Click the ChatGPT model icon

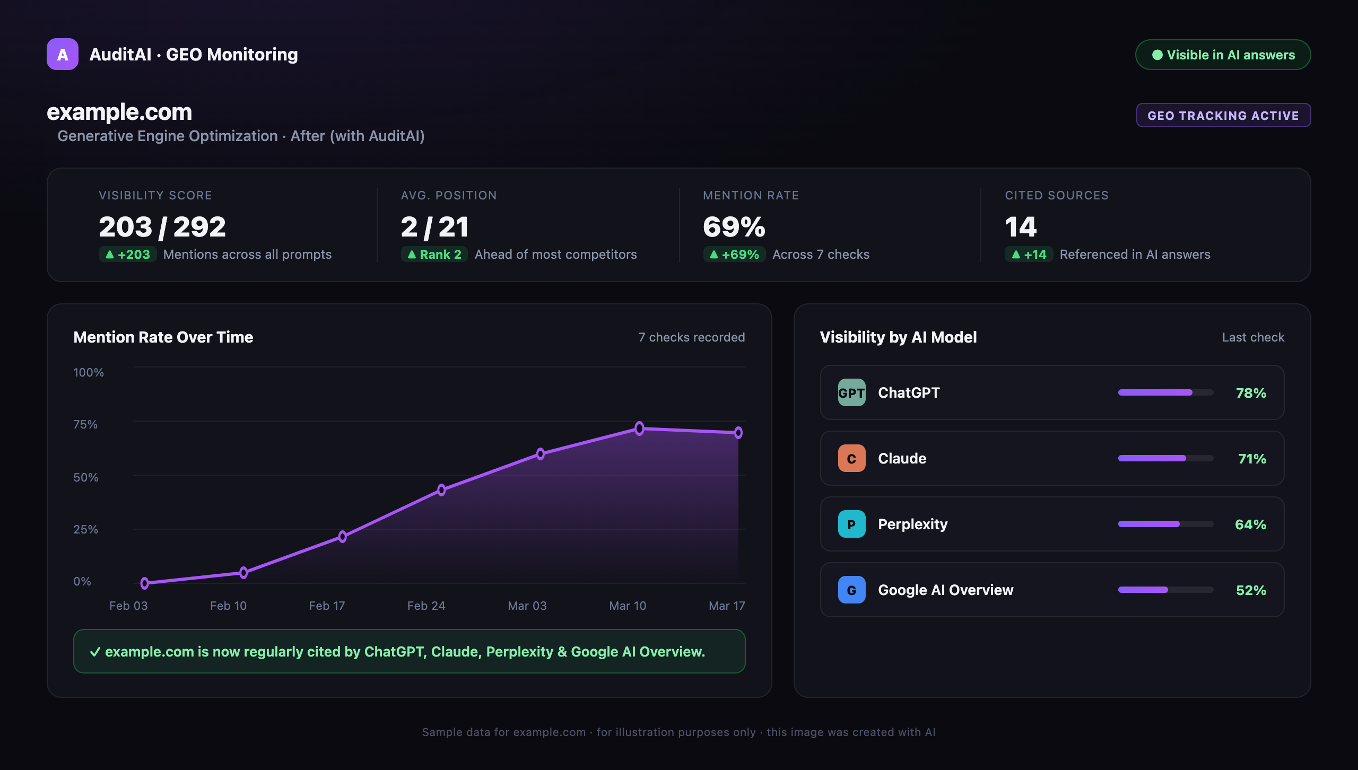851,392
